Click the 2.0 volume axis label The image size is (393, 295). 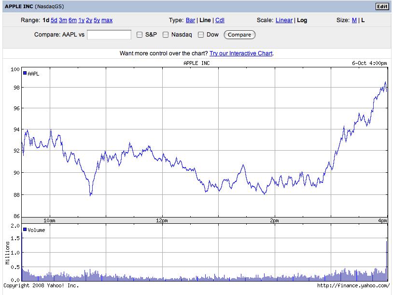tap(15, 226)
